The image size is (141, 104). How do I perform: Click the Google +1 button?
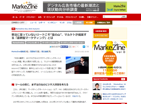74,47
